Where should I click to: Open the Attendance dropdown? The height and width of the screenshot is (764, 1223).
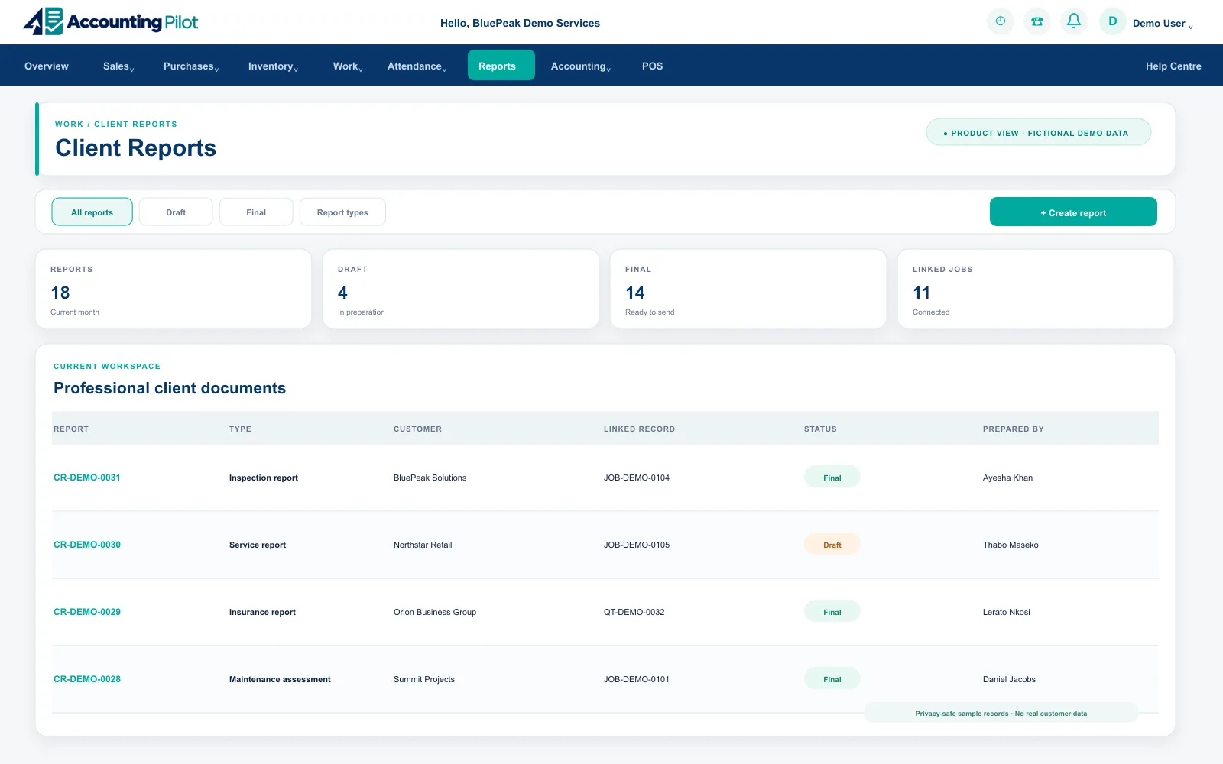417,66
